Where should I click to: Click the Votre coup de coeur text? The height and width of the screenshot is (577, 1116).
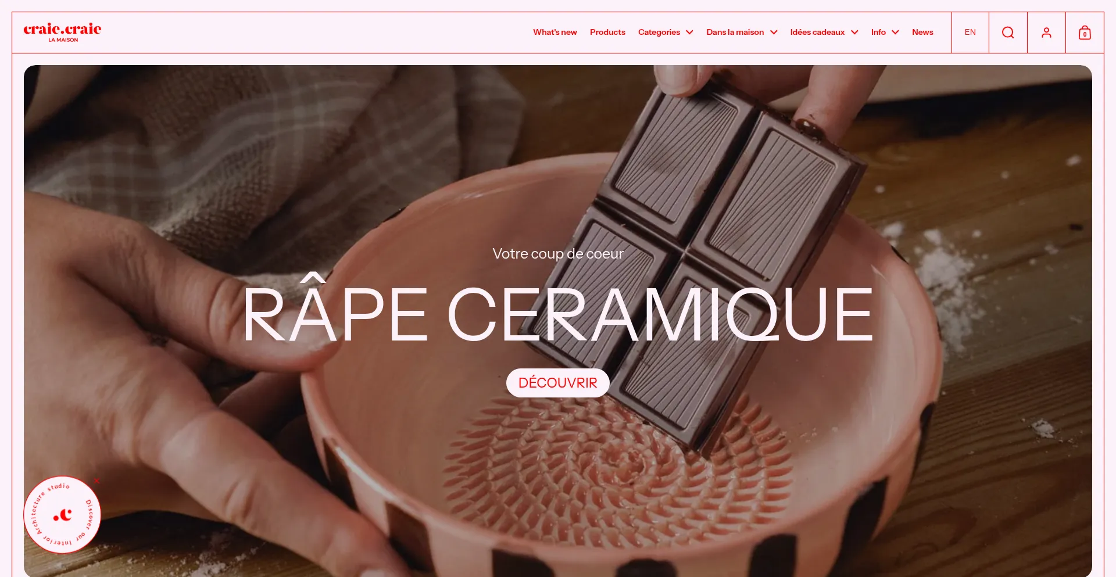(558, 254)
